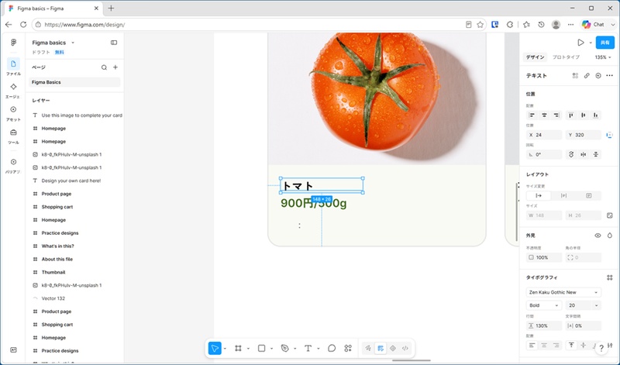This screenshot has height=365, width=620.
Task: Toggle constraints icon beside Y position
Action: (609, 135)
